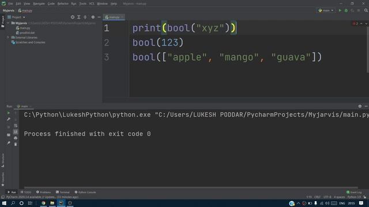This screenshot has height=207, width=369.
Task: Hide the Run tool window
Action: point(366,106)
